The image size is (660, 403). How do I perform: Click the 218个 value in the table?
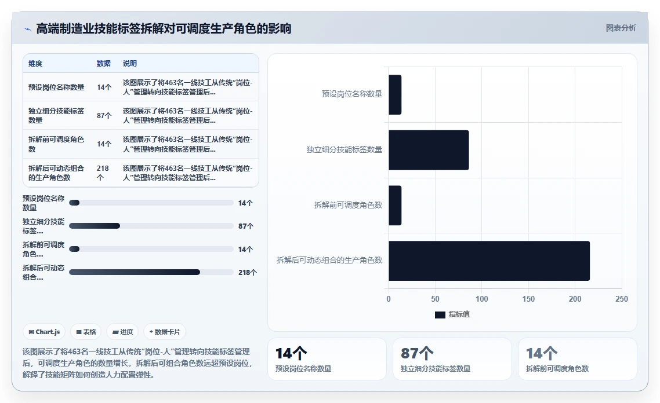103,173
